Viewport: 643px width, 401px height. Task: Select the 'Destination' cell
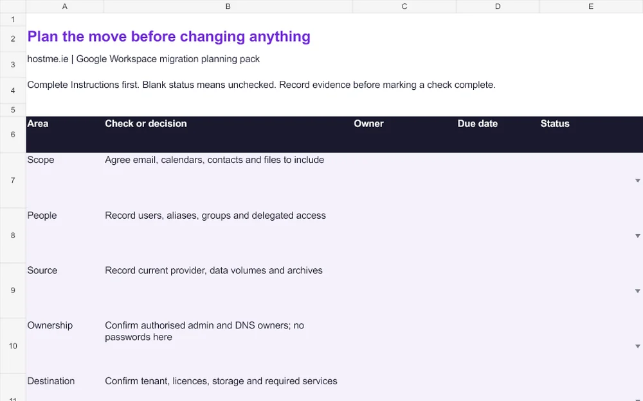coord(65,388)
